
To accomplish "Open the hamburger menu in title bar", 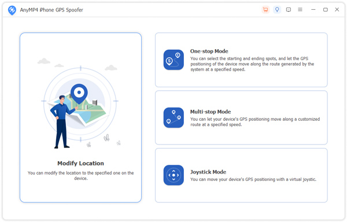I will pyautogui.click(x=300, y=10).
